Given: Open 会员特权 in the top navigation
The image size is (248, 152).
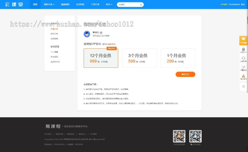Looking at the screenshot, I should [80, 5].
